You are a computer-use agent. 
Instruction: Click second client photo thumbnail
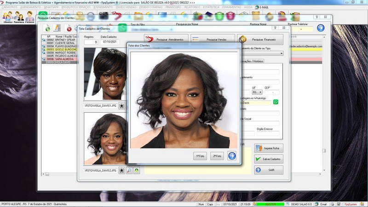point(105,138)
